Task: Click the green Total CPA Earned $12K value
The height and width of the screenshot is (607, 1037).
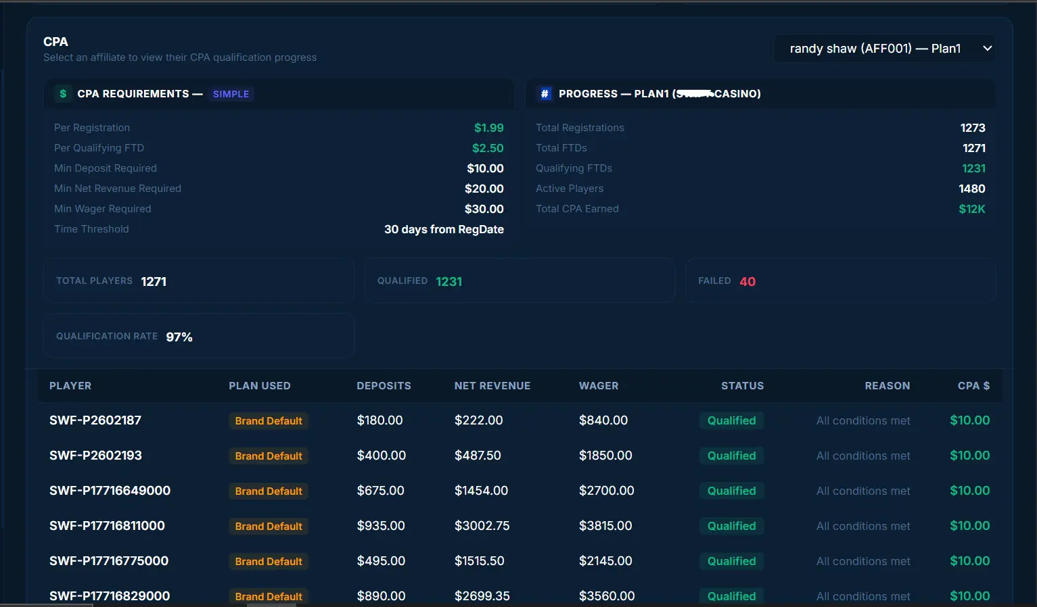Action: pos(972,209)
